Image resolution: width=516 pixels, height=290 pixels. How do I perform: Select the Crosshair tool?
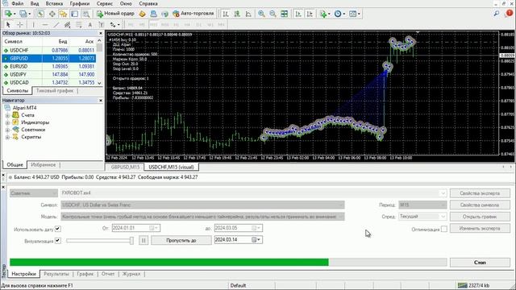coord(19,25)
